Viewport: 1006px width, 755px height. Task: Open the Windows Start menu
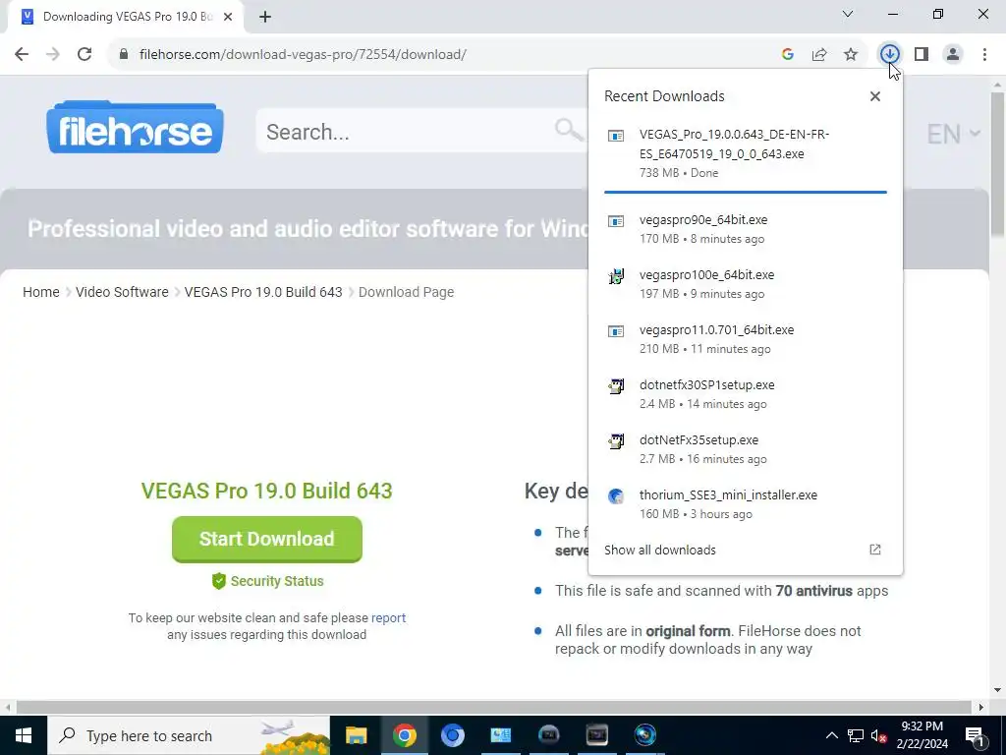pos(24,735)
